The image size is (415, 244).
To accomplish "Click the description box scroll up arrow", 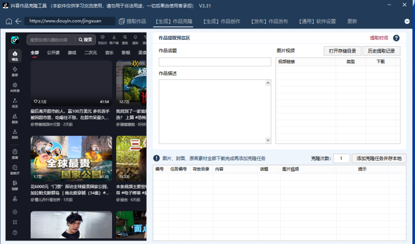I will click(268, 83).
